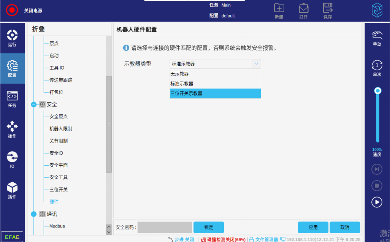Click the Lock (锁定) button
Image resolution: width=390 pixels, height=242 pixels.
(x=208, y=227)
